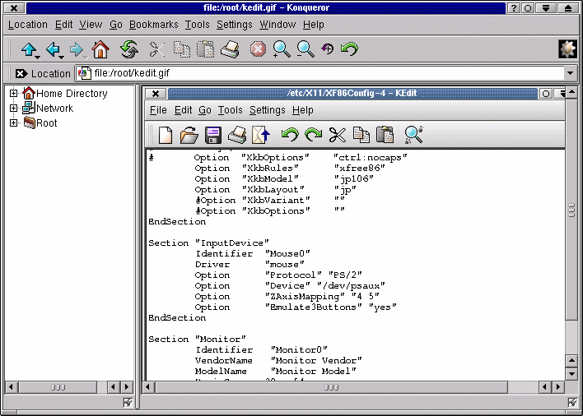583x416 pixels.
Task: Open the Back history dropdown arrow
Action: pos(62,58)
